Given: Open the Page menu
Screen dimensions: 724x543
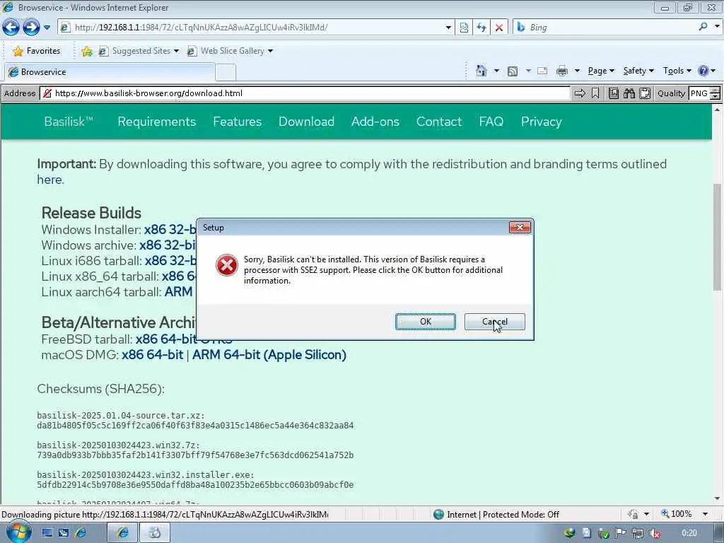Looking at the screenshot, I should click(x=601, y=71).
